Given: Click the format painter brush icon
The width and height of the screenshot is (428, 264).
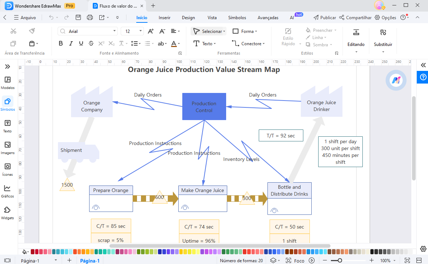Looking at the screenshot, I should tap(32, 31).
